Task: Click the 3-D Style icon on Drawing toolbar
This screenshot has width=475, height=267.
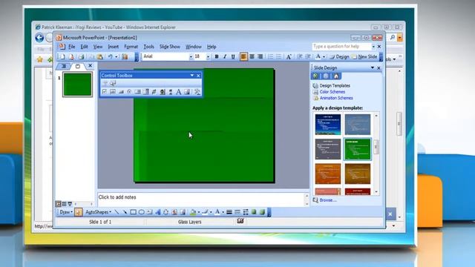Action: 262,212
